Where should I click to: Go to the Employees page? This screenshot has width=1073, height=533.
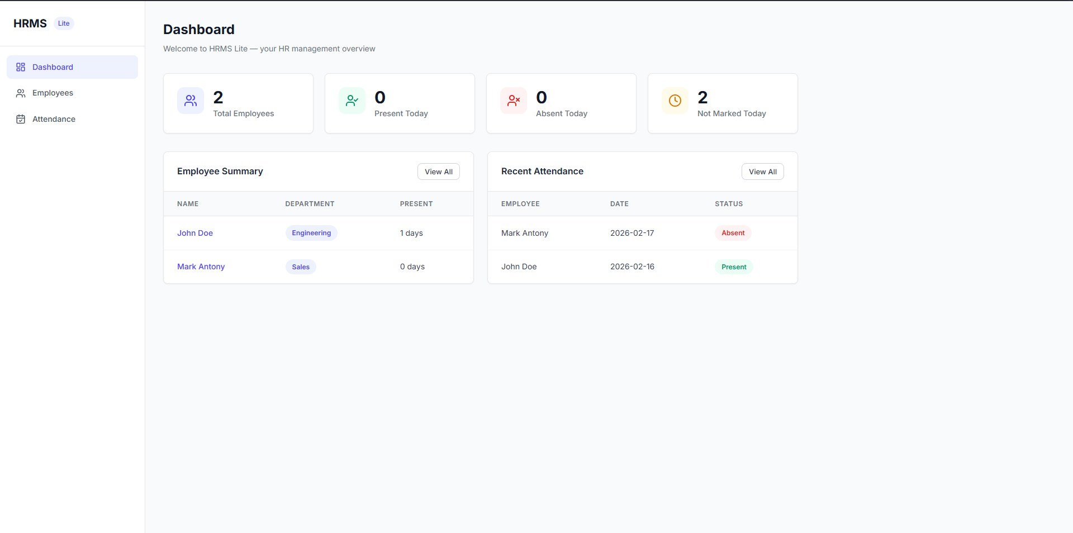click(72, 93)
